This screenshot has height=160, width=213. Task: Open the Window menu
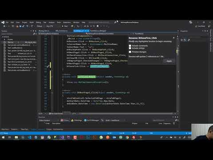coord(76,22)
